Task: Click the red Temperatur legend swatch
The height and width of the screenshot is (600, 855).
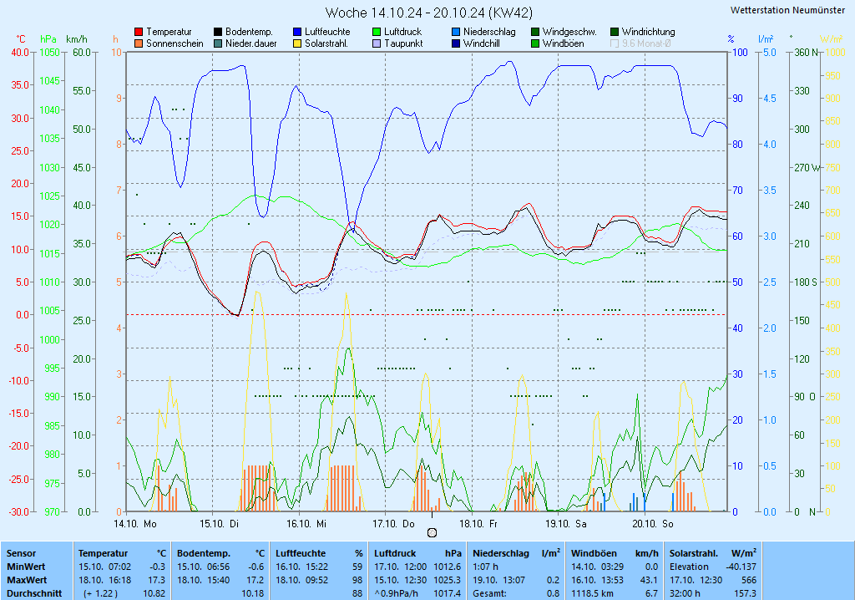Action: click(x=139, y=33)
